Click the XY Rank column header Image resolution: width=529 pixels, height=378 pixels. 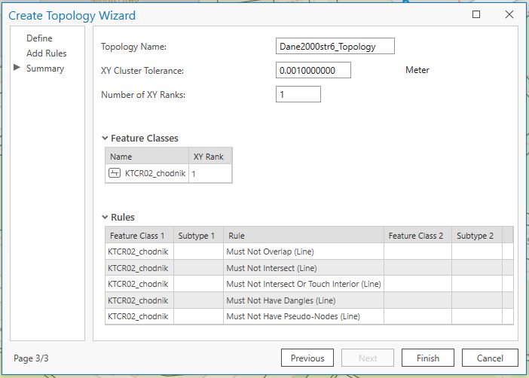[x=208, y=157]
